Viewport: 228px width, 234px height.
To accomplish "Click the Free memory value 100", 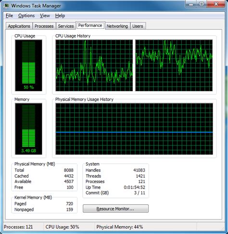I will pyautogui.click(x=70, y=187).
